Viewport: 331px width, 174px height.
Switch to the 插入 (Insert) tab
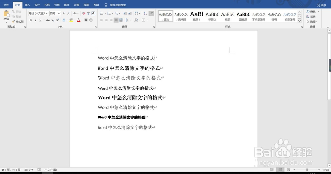(27, 5)
